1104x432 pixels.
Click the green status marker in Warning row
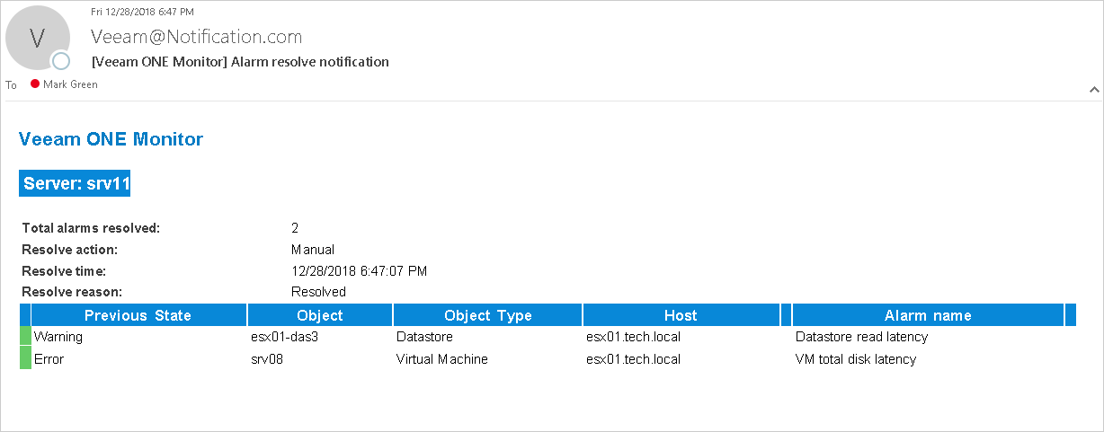pos(25,337)
